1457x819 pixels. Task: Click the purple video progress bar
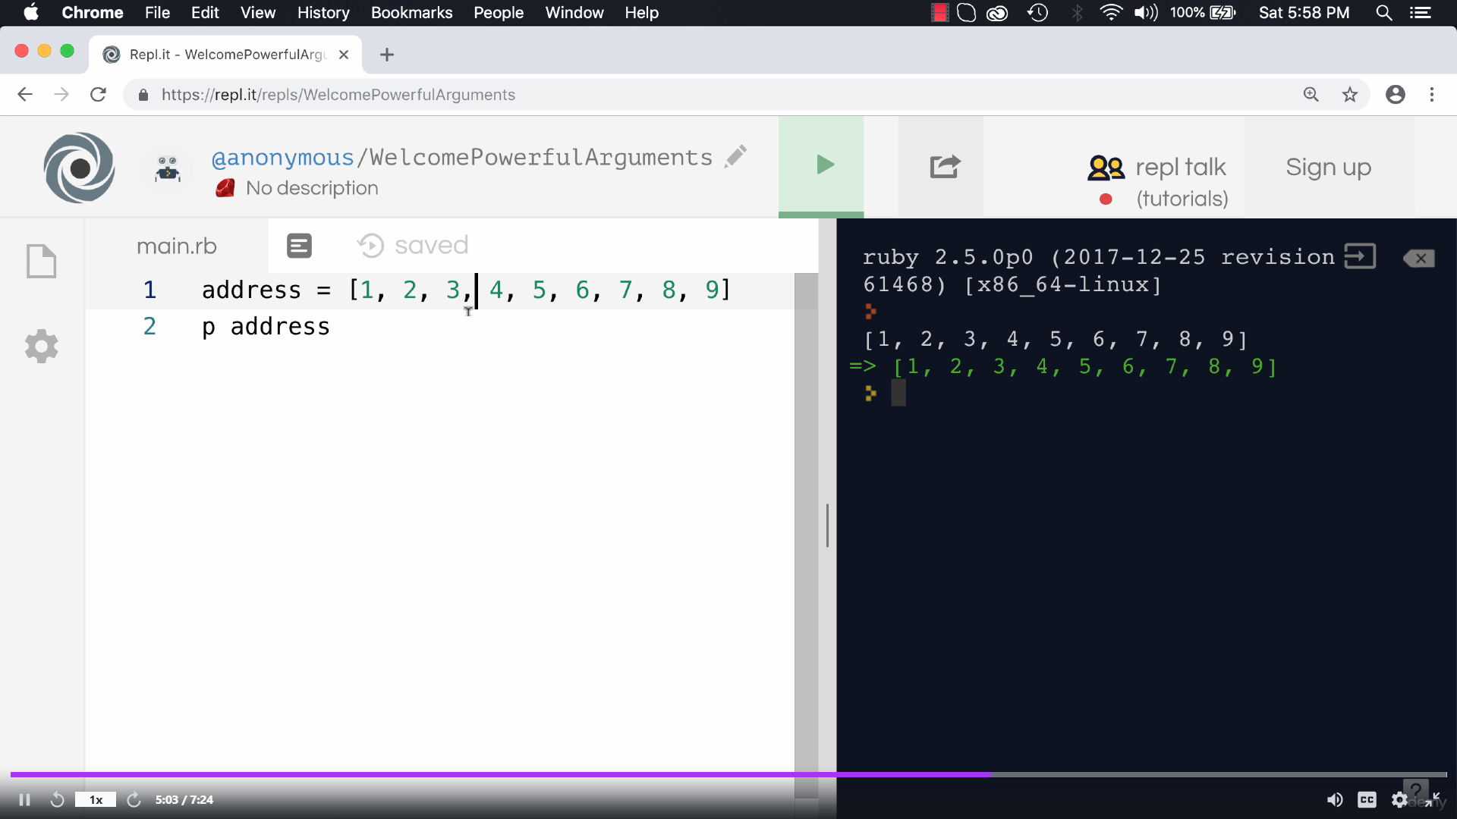(x=501, y=774)
